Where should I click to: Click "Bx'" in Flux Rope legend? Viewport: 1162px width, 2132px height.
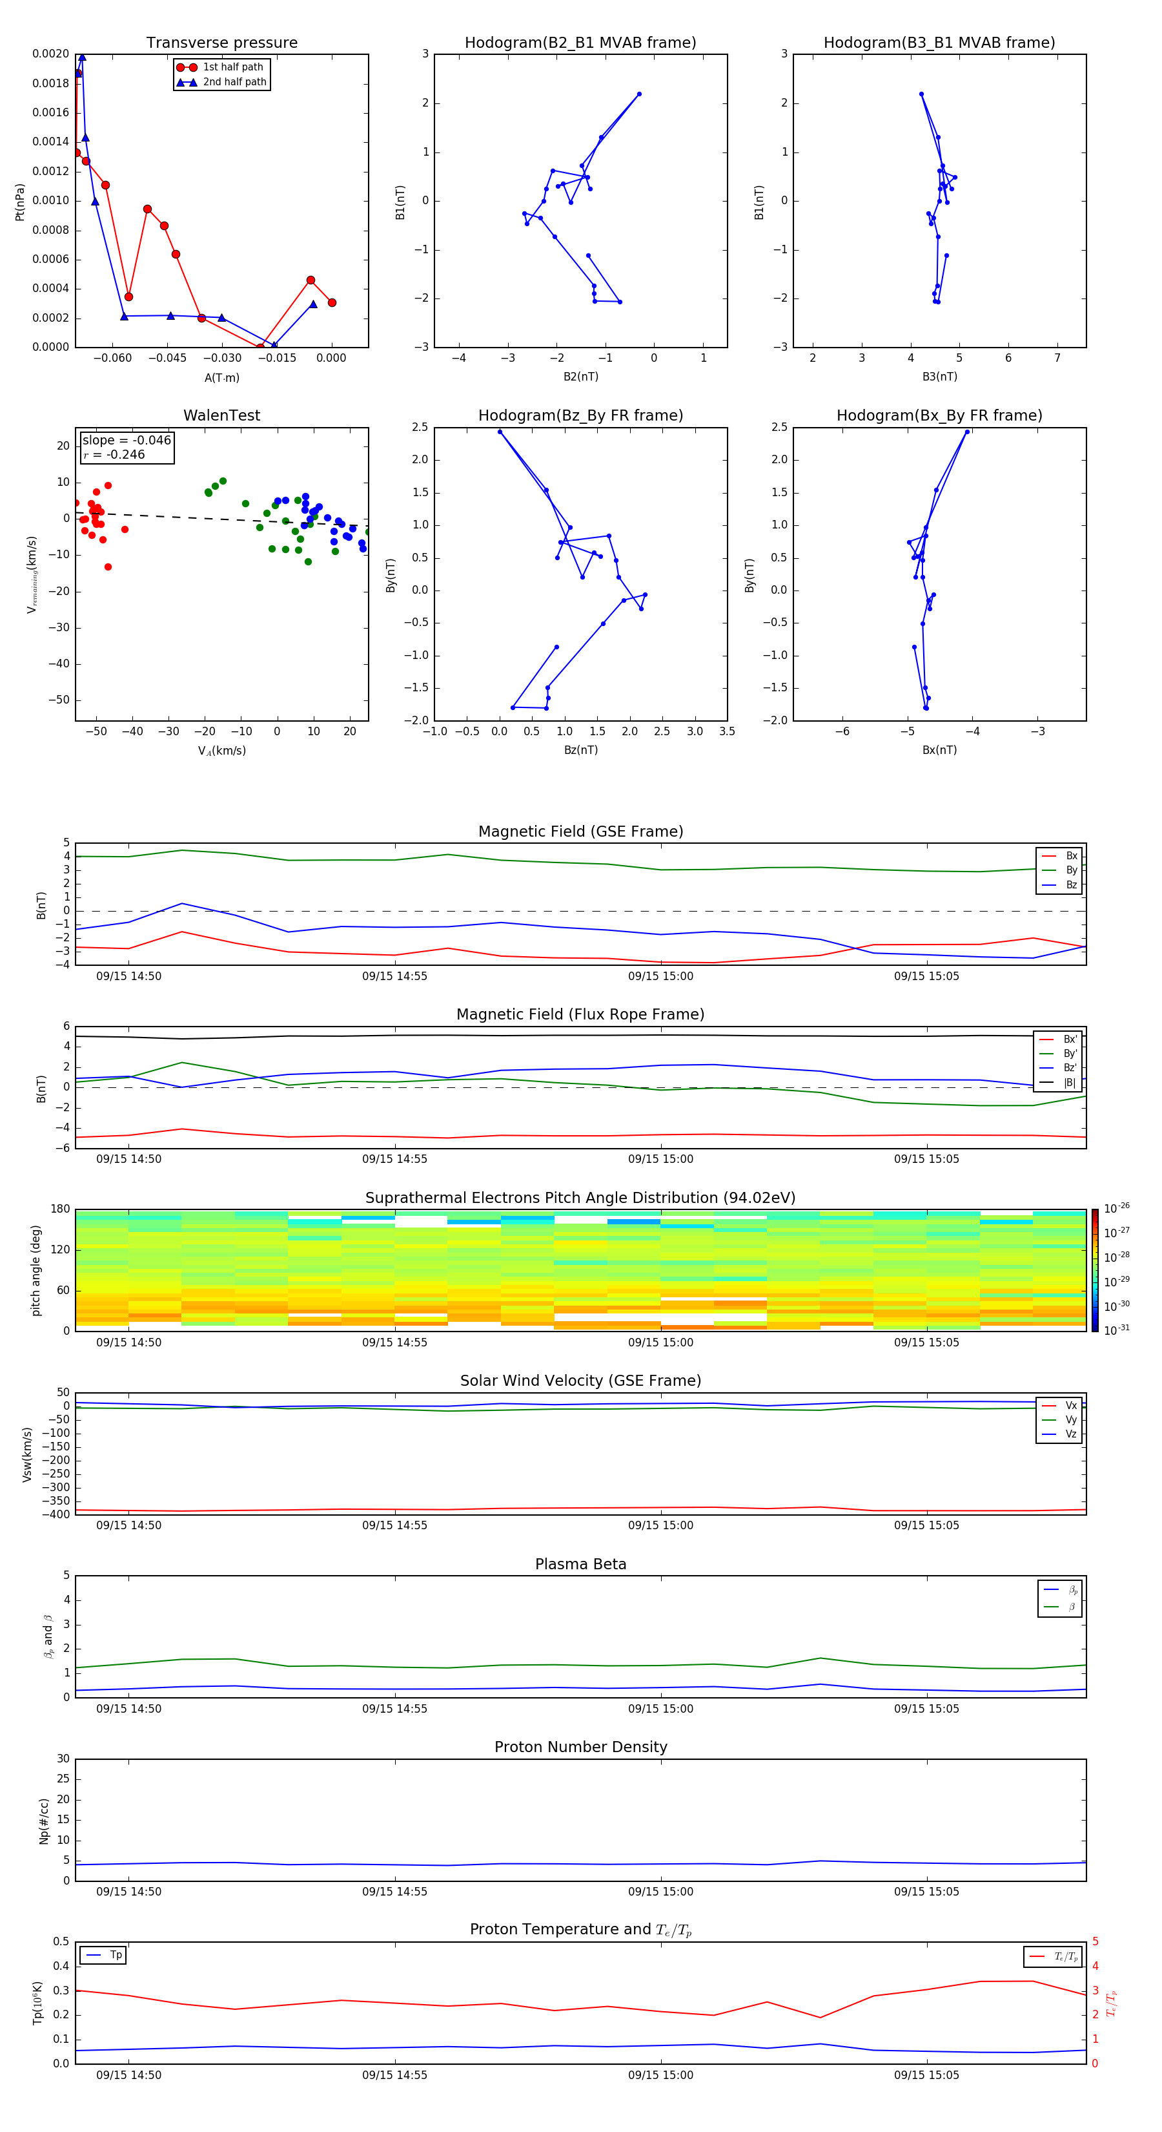1070,1040
